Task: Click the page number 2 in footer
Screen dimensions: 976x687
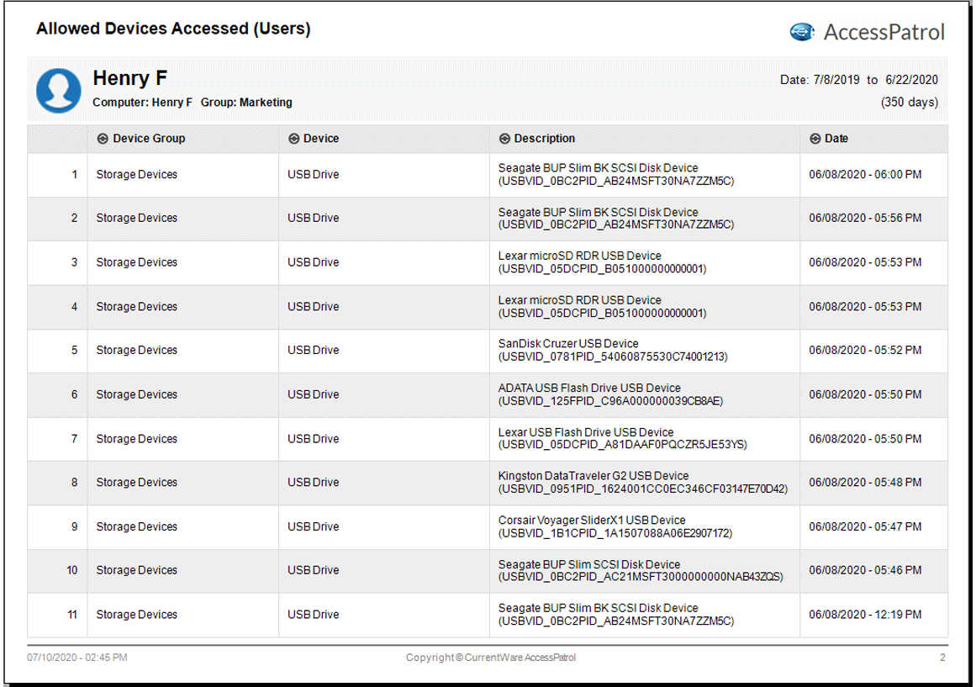Action: [942, 657]
